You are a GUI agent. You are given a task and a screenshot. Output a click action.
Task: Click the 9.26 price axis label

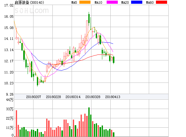pos(10,94)
